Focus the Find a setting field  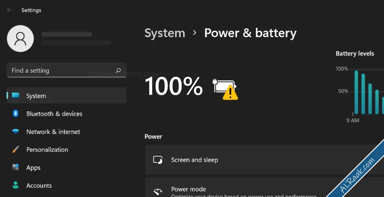[x=67, y=71]
